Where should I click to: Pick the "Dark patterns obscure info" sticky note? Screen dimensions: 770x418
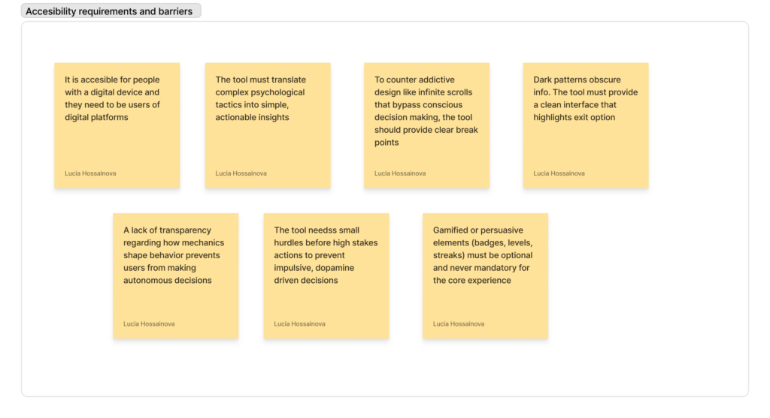pyautogui.click(x=585, y=143)
